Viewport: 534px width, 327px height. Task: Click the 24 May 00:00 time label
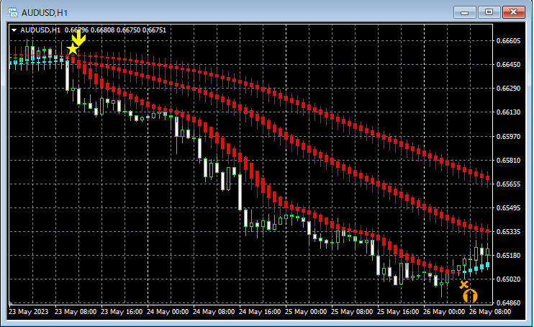coord(168,312)
